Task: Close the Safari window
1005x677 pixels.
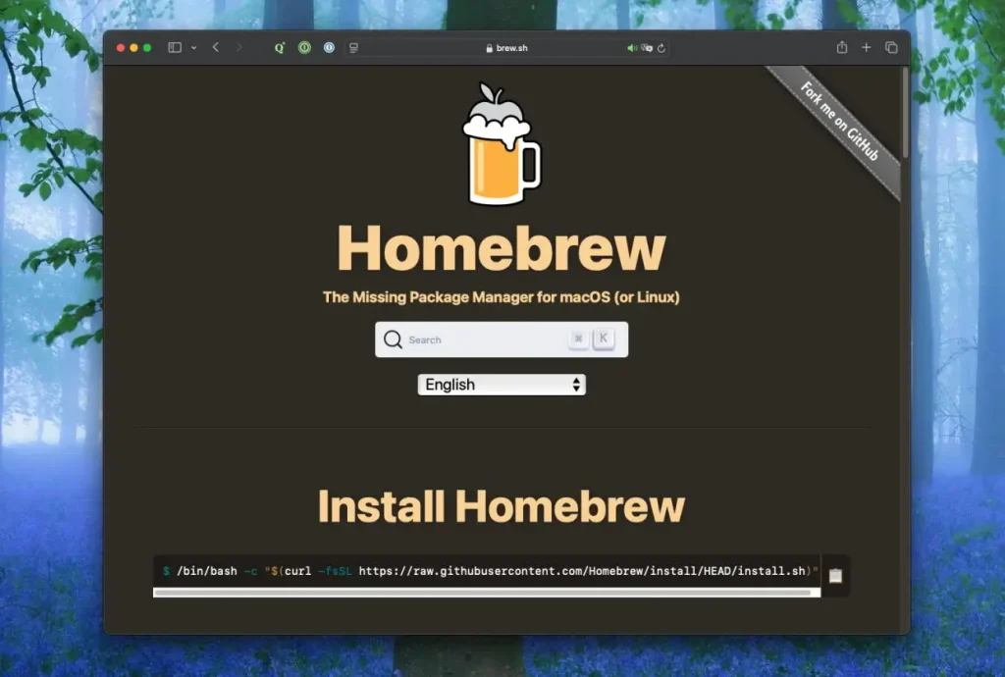Action: coord(120,47)
